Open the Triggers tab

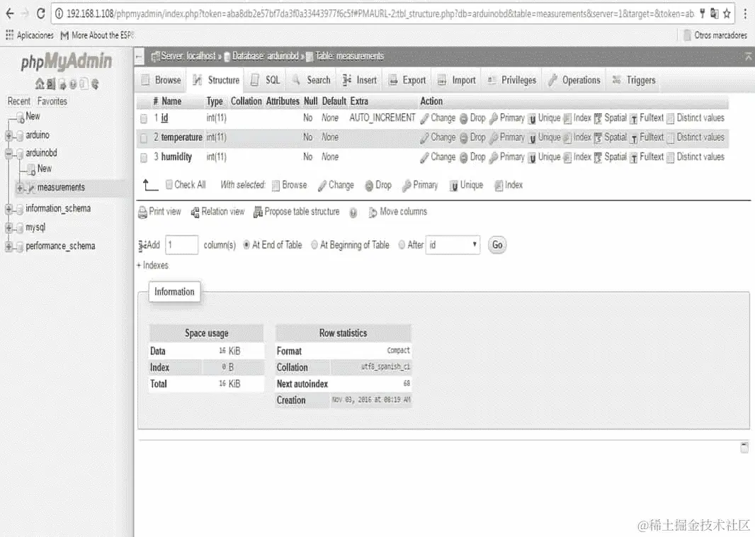pos(634,81)
